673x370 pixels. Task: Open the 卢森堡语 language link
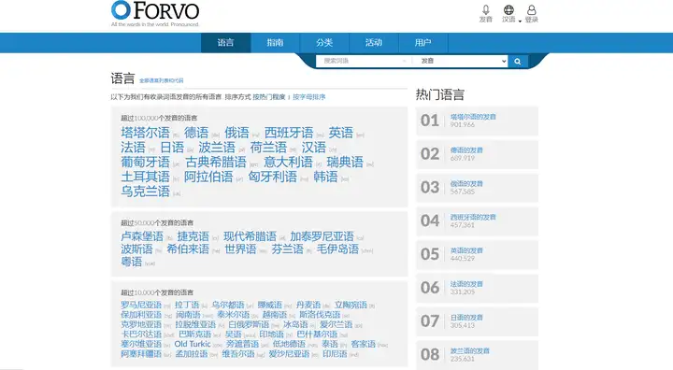(x=142, y=236)
